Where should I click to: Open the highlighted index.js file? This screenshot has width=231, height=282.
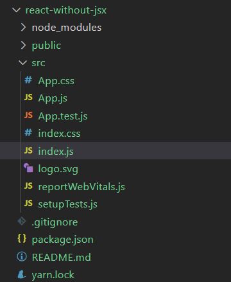coord(56,152)
